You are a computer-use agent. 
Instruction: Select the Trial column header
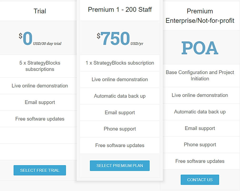coord(40,11)
